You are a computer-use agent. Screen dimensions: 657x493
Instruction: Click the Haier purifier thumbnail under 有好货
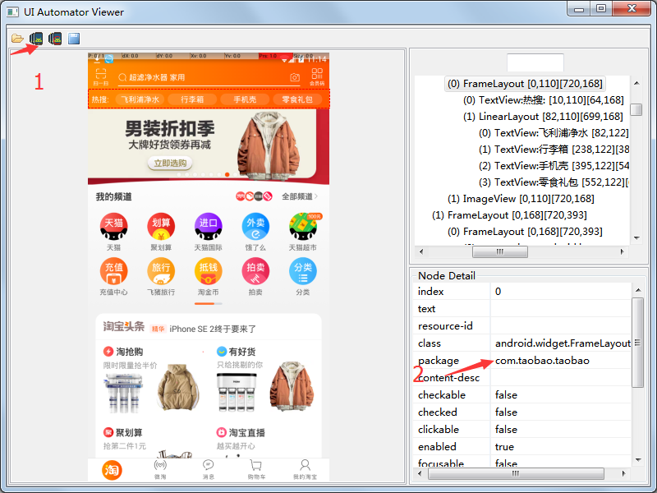tap(237, 393)
